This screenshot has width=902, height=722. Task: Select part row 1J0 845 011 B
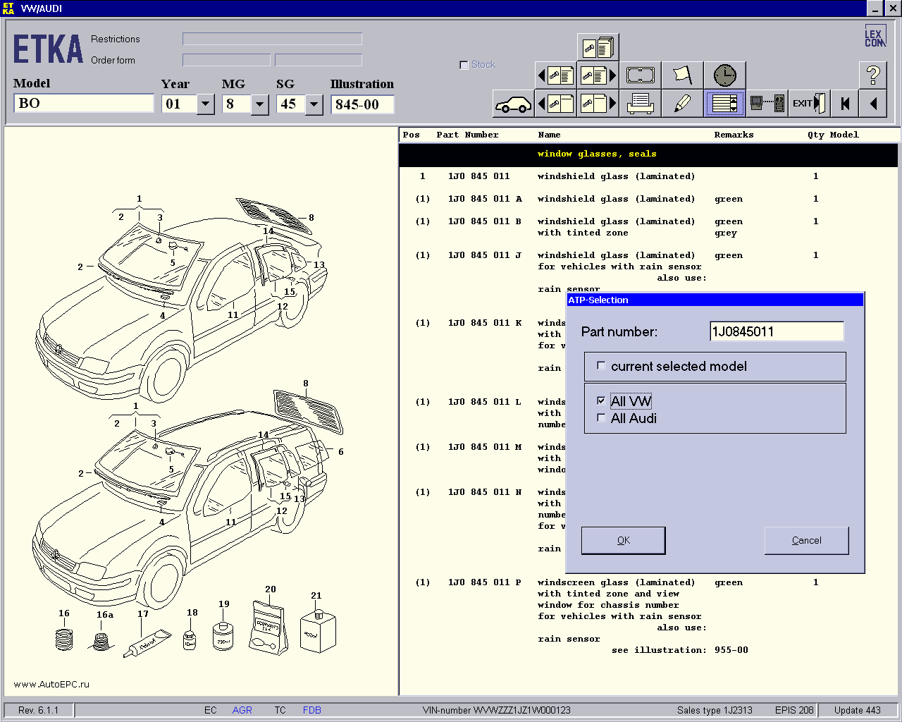tap(648, 227)
